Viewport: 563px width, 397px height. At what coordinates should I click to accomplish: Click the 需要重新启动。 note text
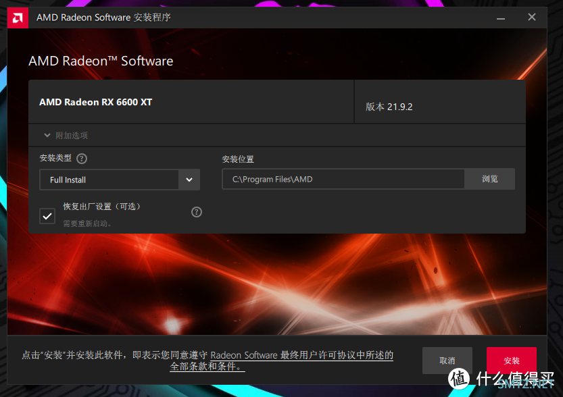click(x=88, y=223)
